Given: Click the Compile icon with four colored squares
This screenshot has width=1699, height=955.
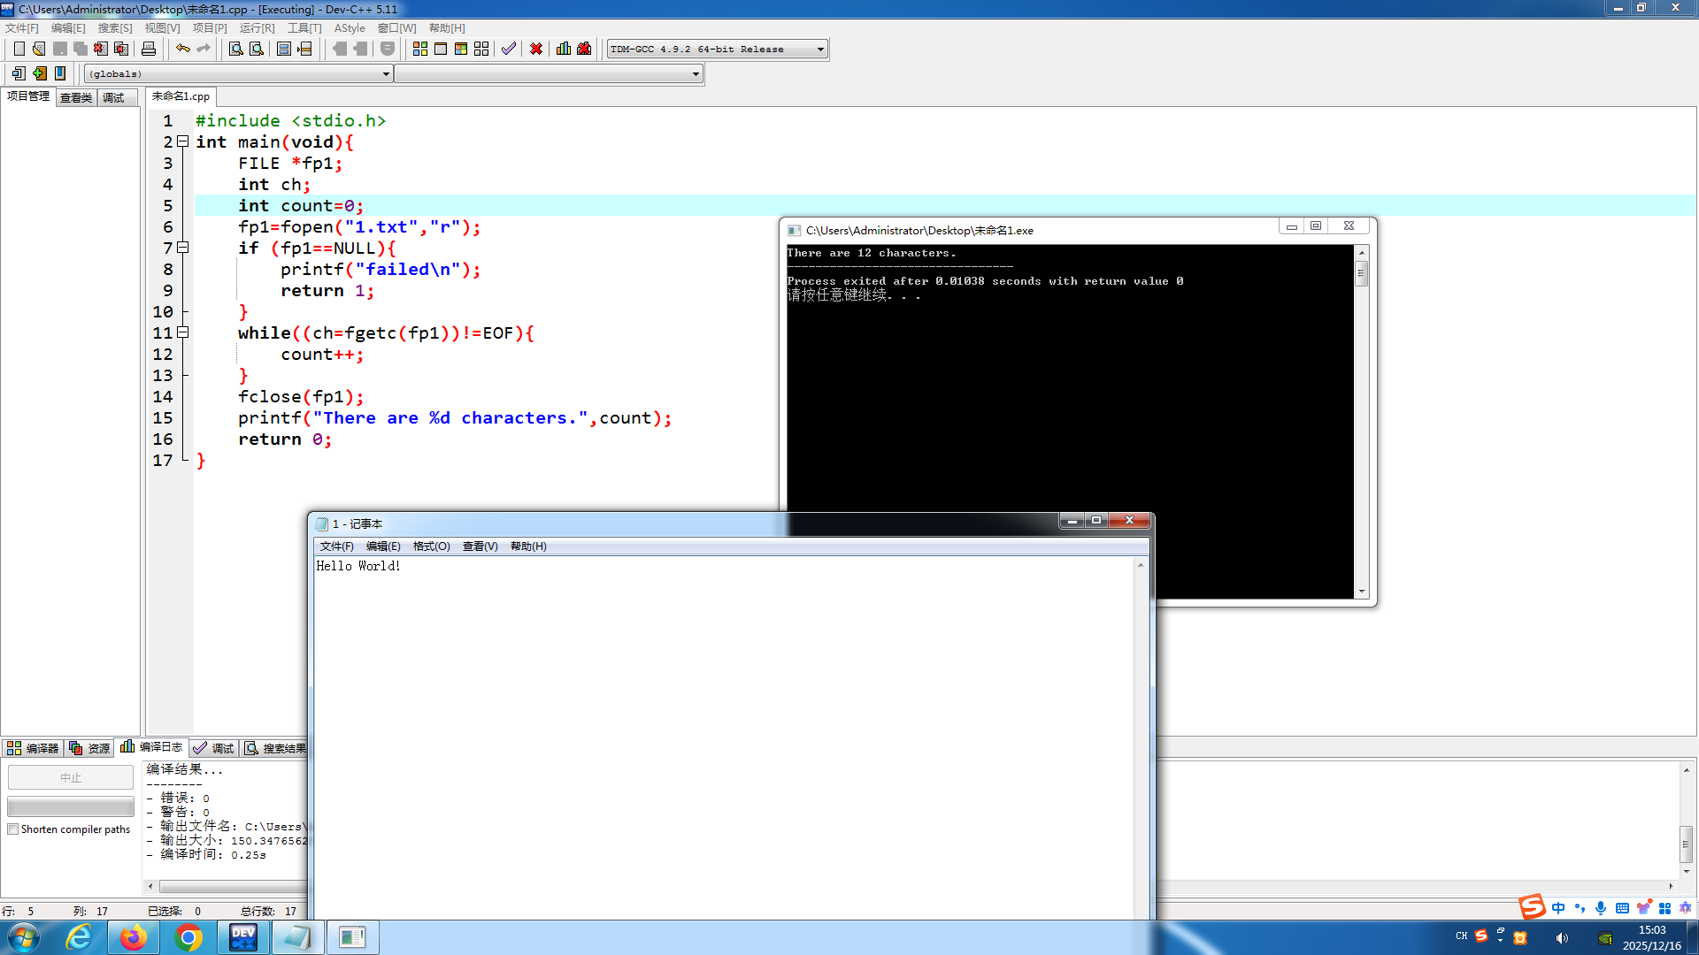Looking at the screenshot, I should (420, 49).
